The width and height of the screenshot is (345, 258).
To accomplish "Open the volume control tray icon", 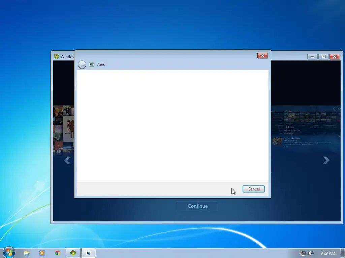I will coord(311,253).
